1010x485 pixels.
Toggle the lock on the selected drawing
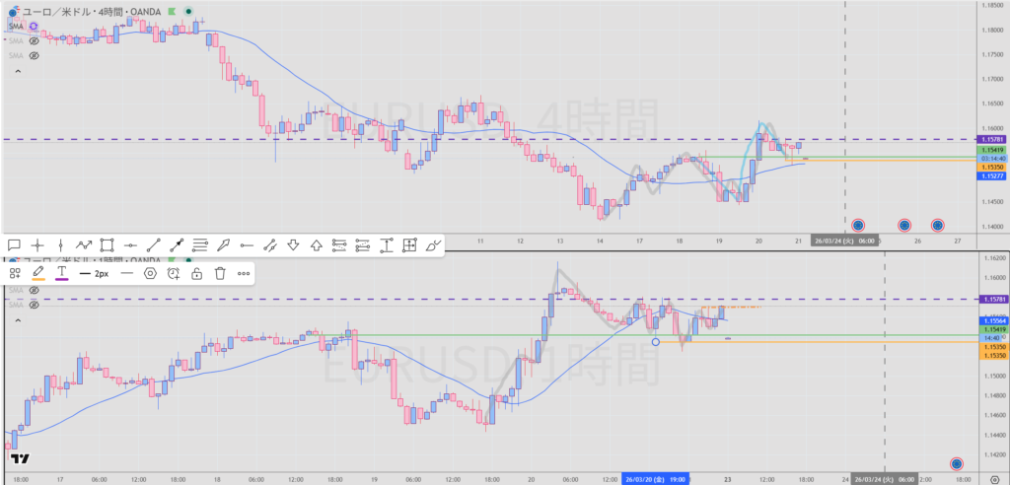point(197,273)
